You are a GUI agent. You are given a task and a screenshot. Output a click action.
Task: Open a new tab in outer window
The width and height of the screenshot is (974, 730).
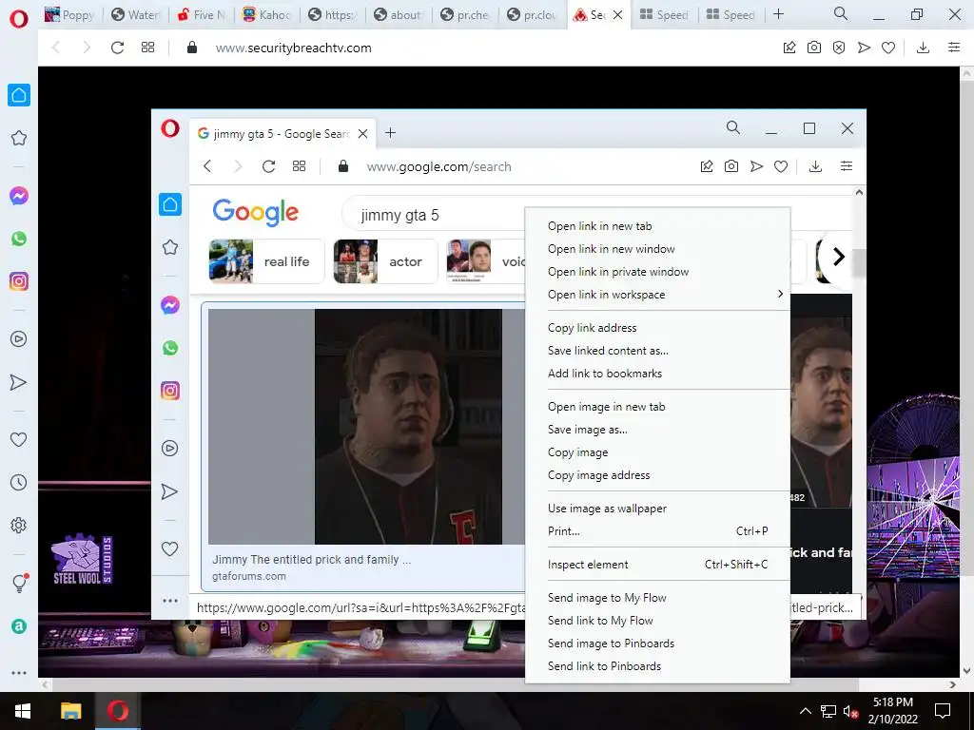(778, 14)
